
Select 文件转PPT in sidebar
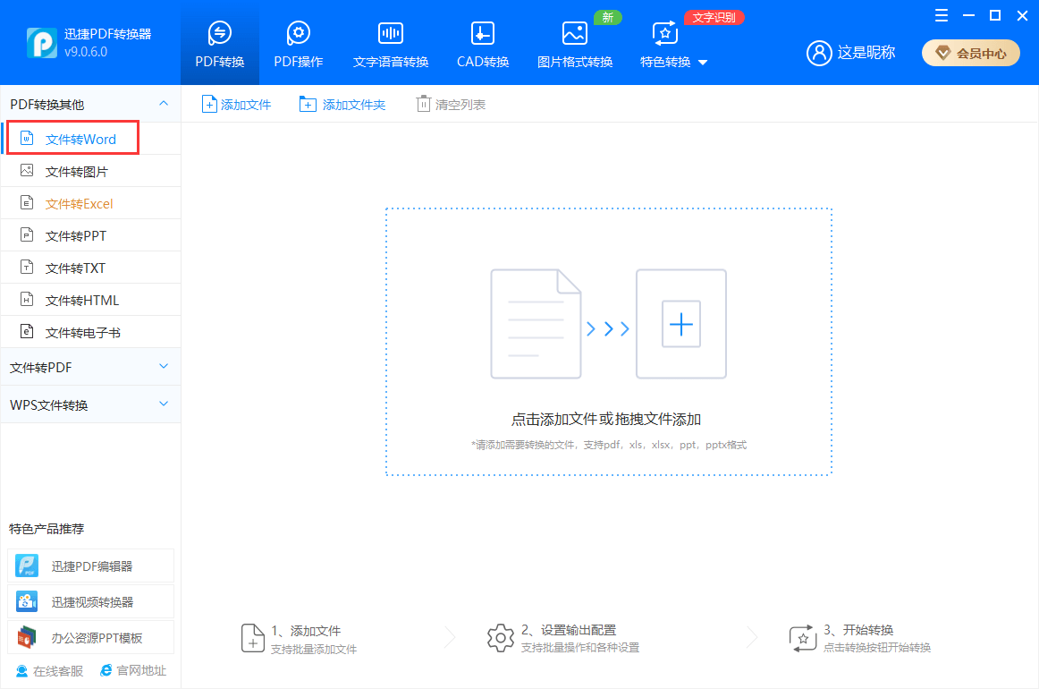[91, 235]
